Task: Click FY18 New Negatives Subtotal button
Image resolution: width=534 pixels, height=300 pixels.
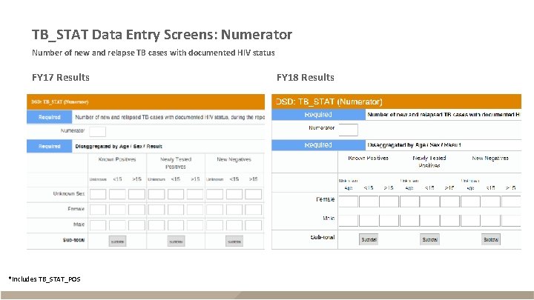Action: click(x=491, y=239)
